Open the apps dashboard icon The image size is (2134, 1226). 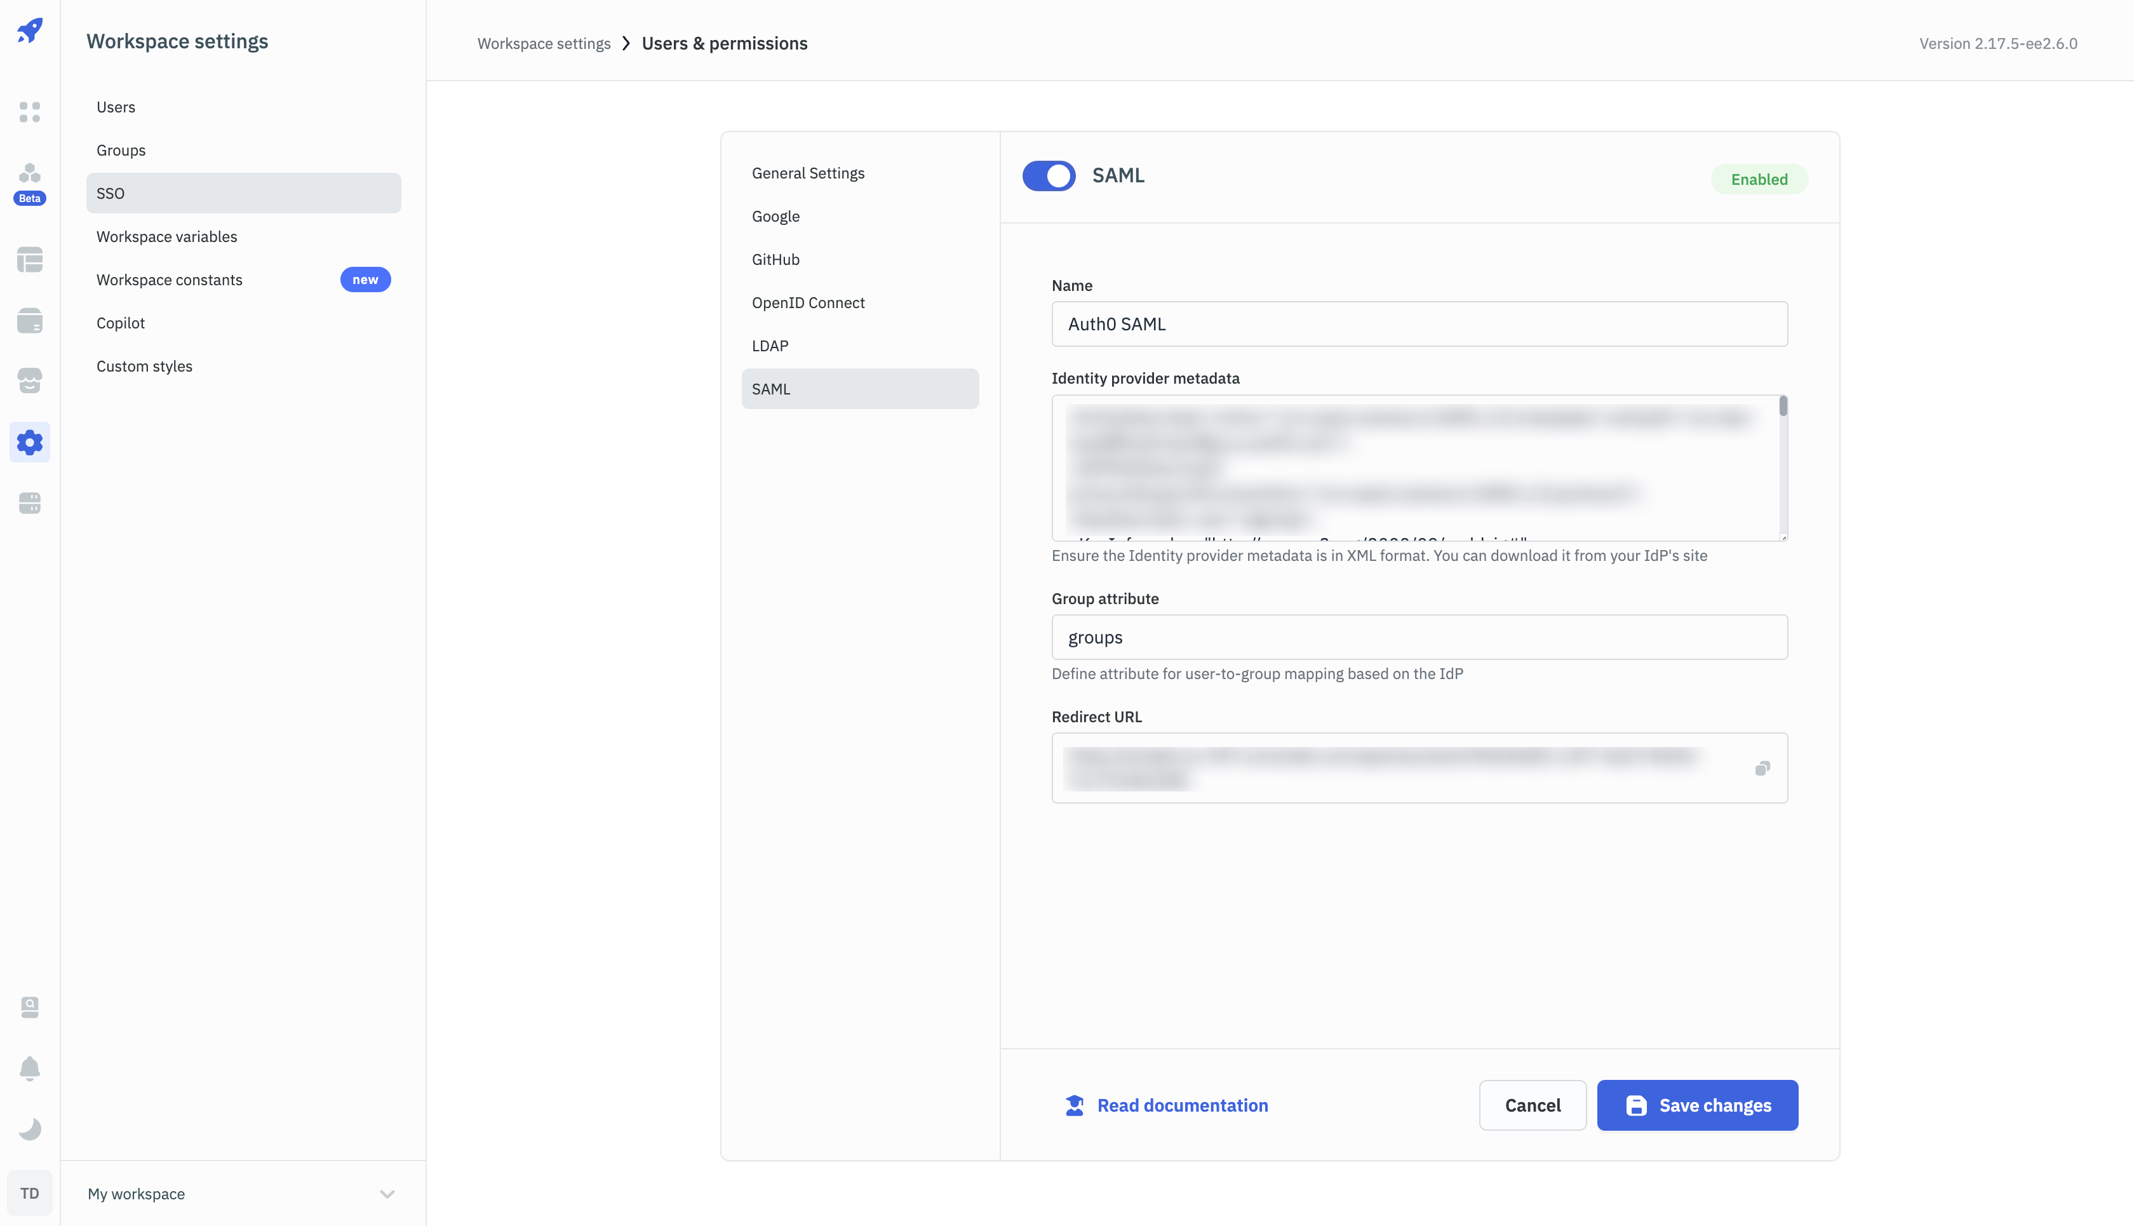(29, 112)
